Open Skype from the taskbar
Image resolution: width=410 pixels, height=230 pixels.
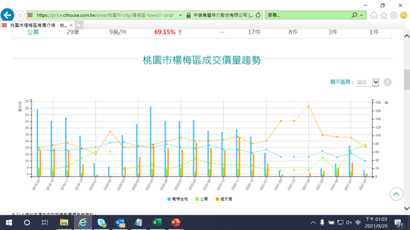click(101, 223)
